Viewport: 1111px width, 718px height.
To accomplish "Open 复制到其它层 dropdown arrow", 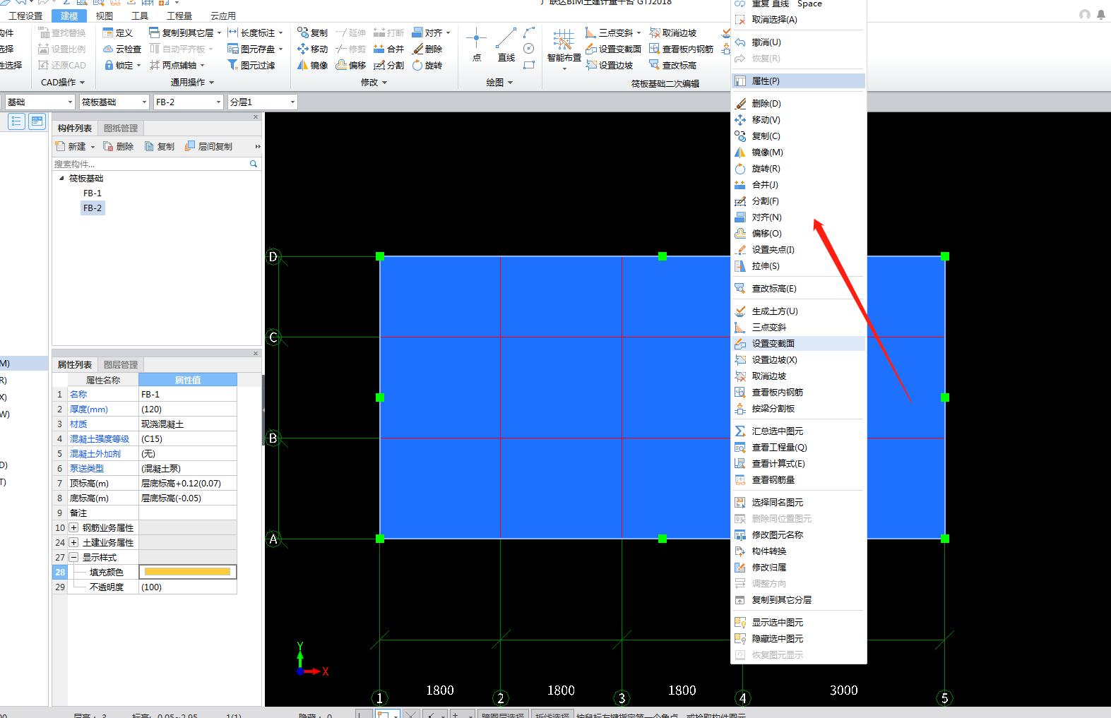I will (x=219, y=32).
